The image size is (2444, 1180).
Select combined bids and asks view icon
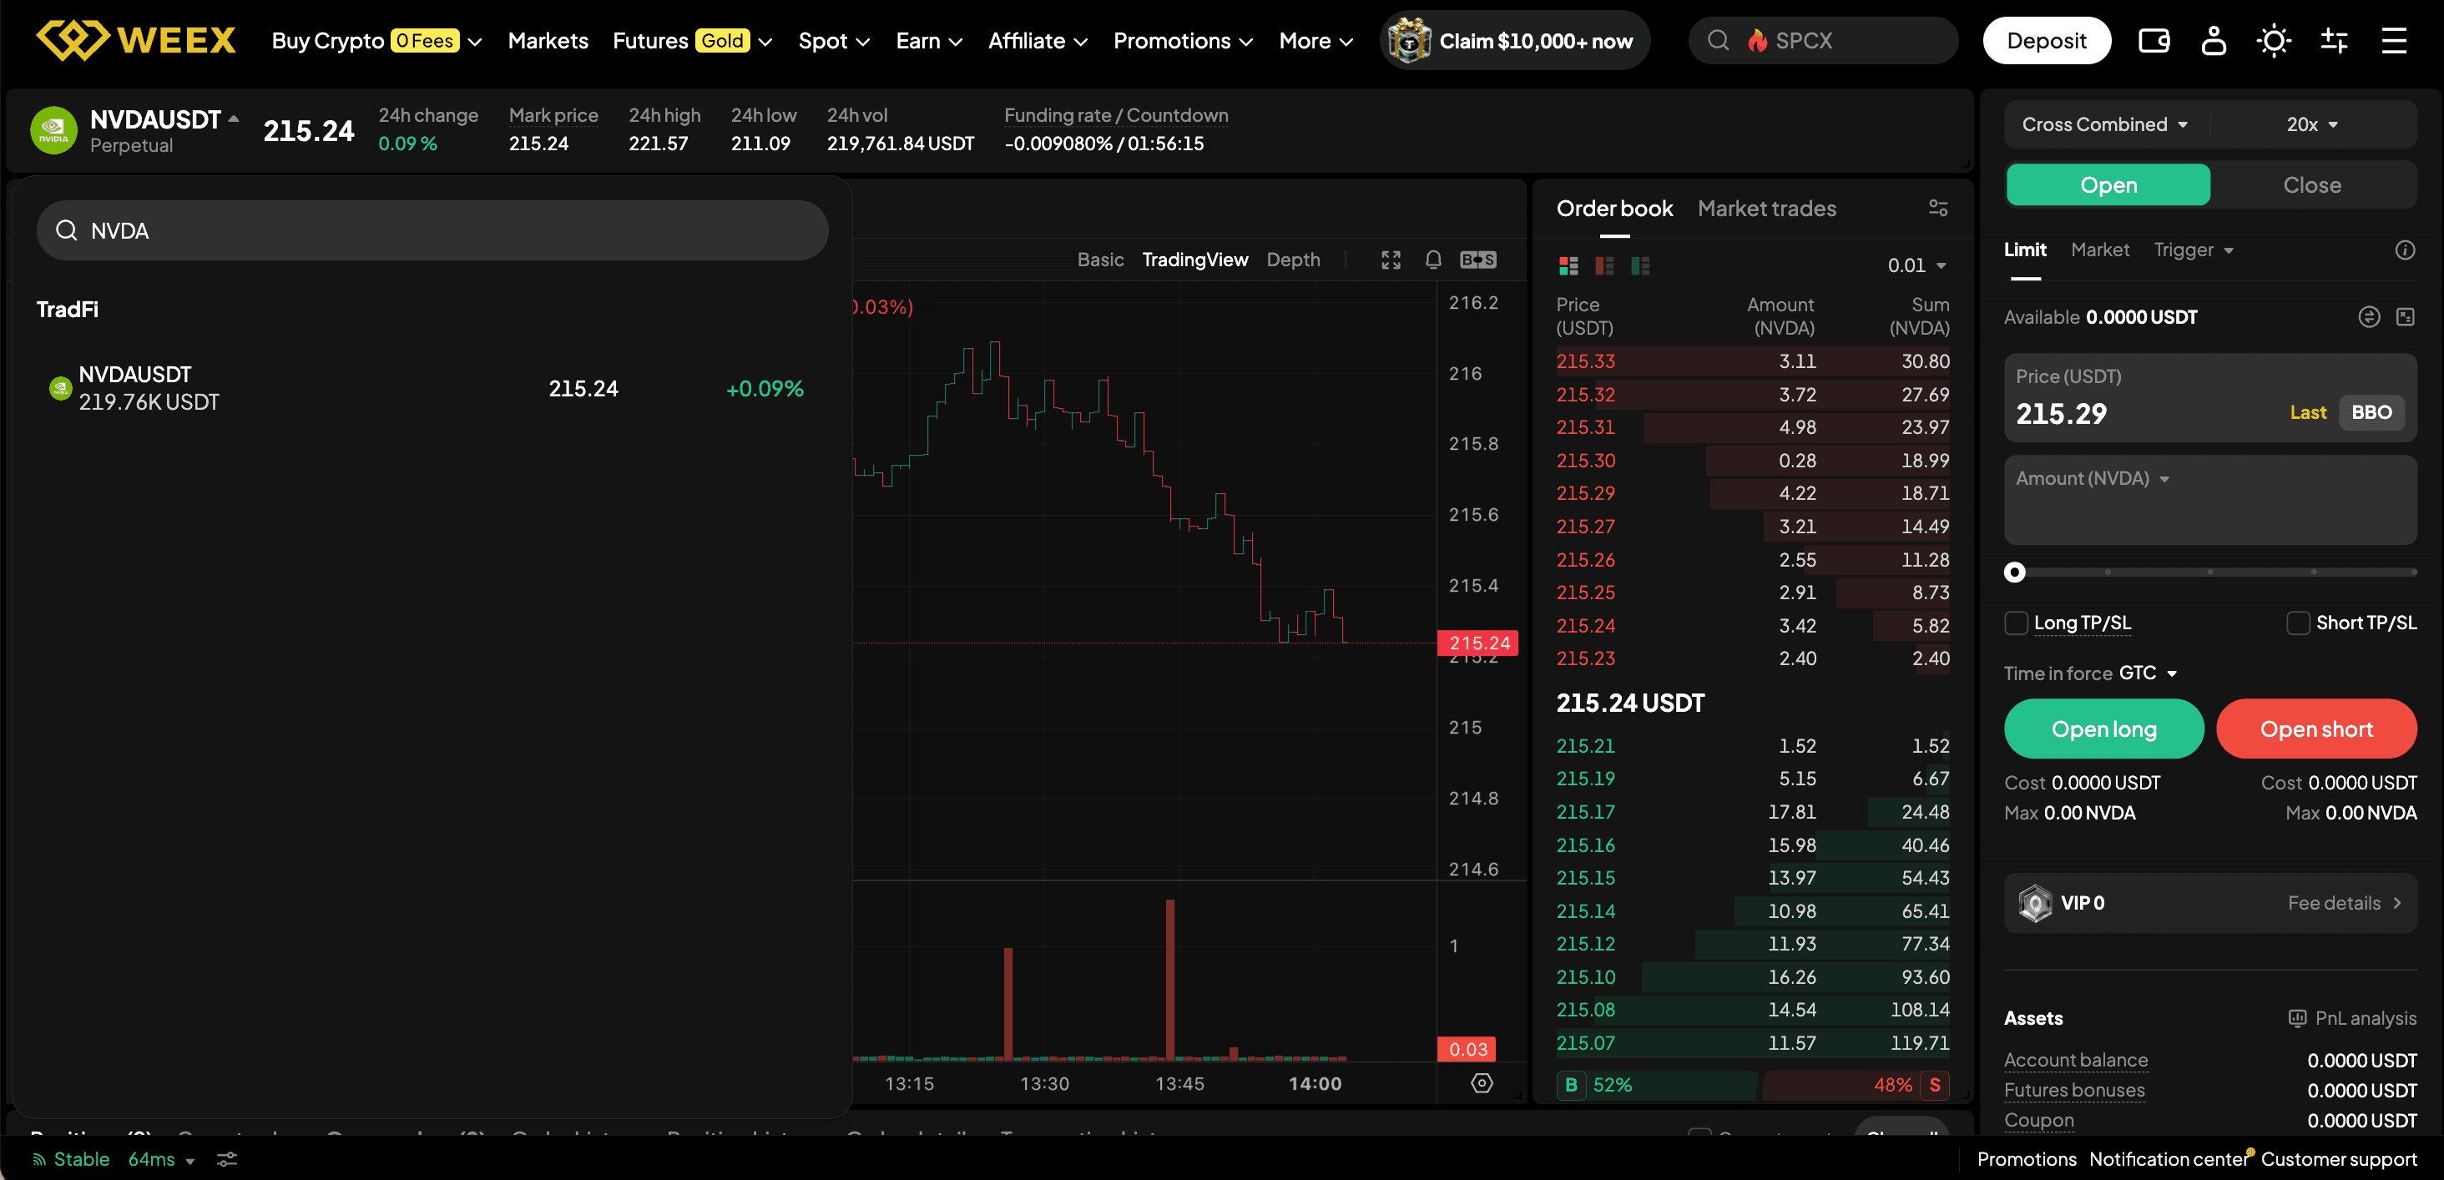[x=1568, y=265]
